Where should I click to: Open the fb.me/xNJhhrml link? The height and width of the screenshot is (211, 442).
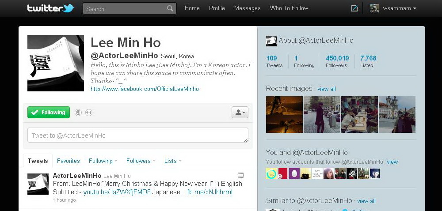pyautogui.click(x=210, y=192)
